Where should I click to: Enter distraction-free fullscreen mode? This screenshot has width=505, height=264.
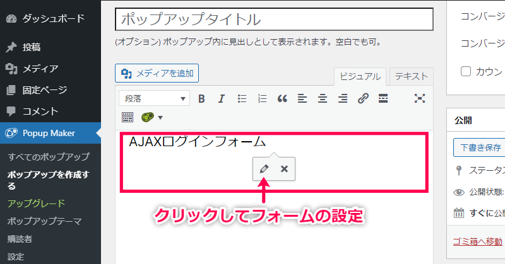[x=420, y=98]
